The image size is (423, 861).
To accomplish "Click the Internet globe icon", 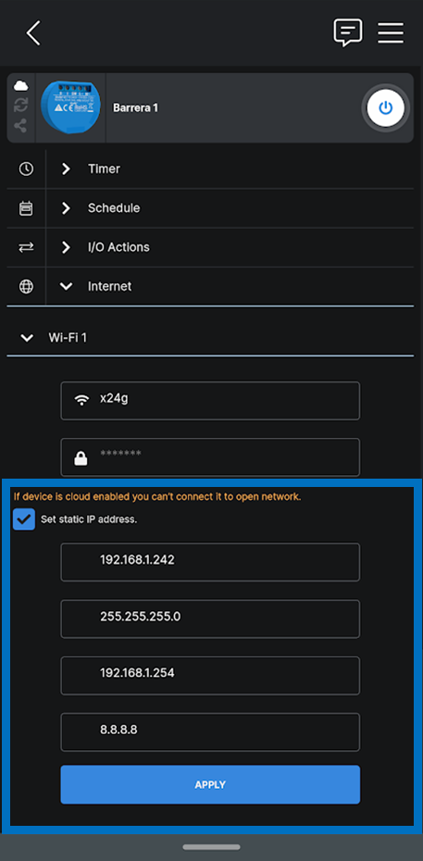I will coord(26,287).
